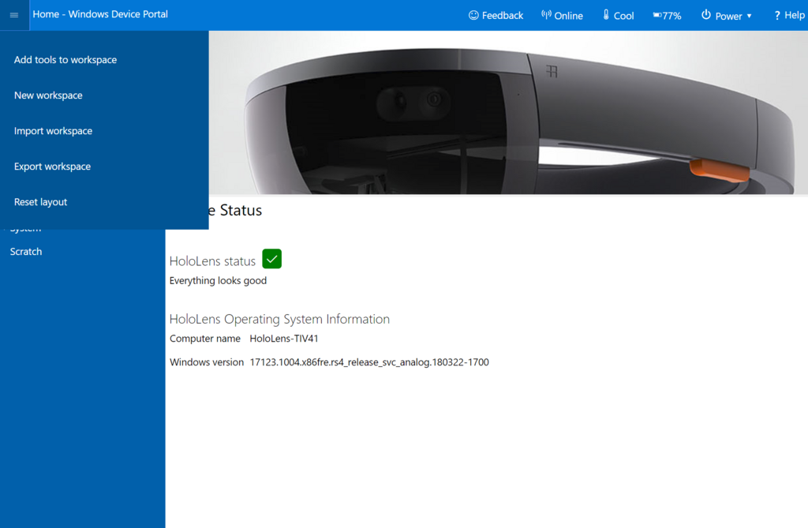Open the Help link text
The image size is (808, 528).
pyautogui.click(x=794, y=16)
